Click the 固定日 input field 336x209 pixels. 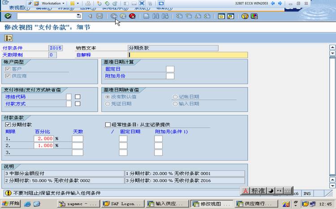(170, 69)
